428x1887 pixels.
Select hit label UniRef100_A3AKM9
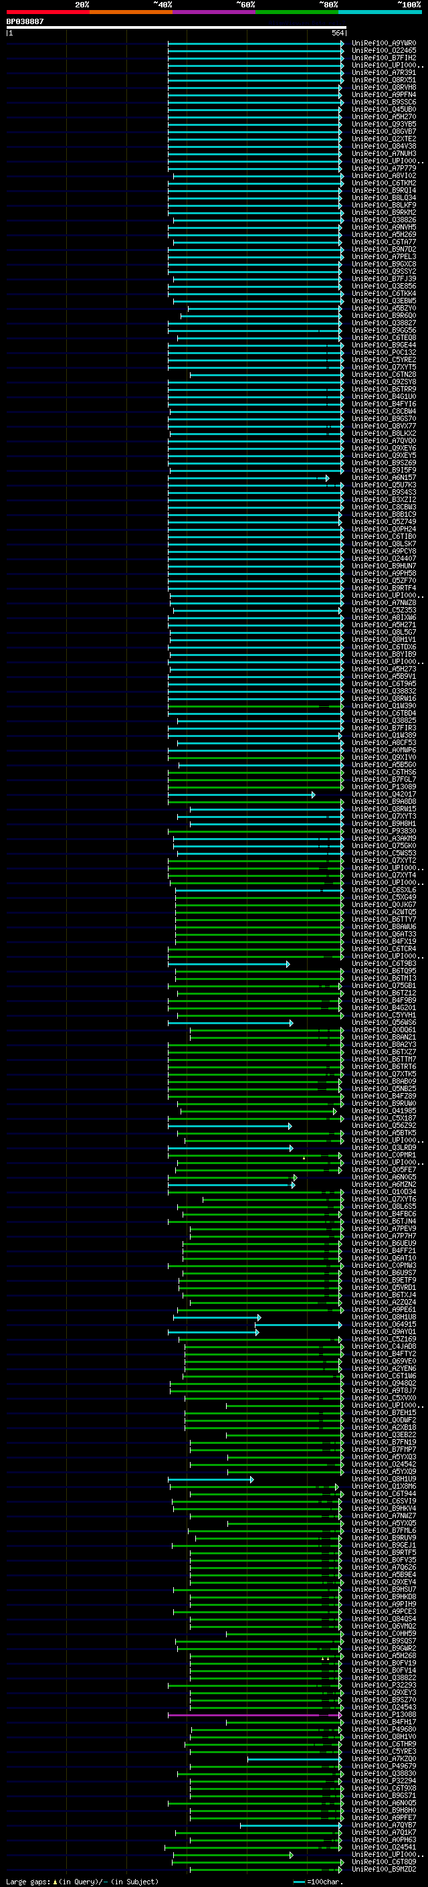click(383, 838)
